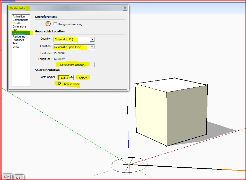Open the Country dropdown showing England (U.K.)
The image size is (246, 180).
[92, 39]
